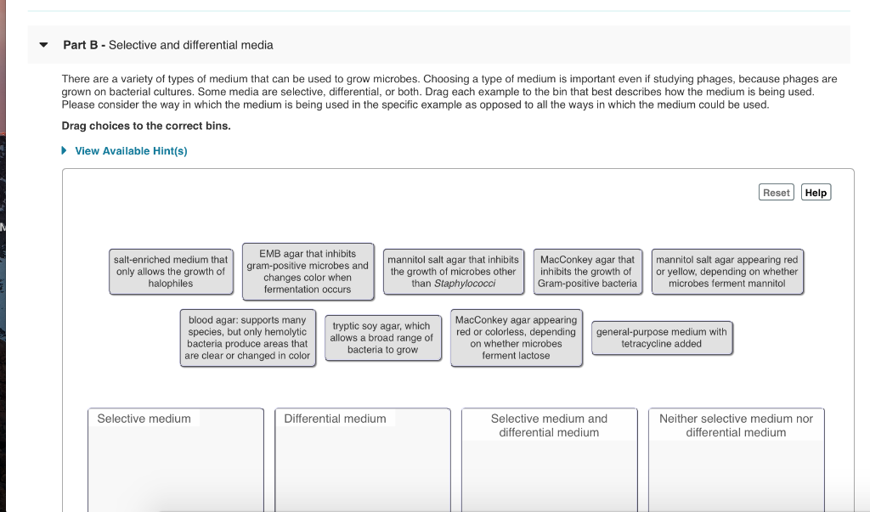Click the mannitol salt red or yellow tile
The image size is (870, 512).
click(x=726, y=271)
